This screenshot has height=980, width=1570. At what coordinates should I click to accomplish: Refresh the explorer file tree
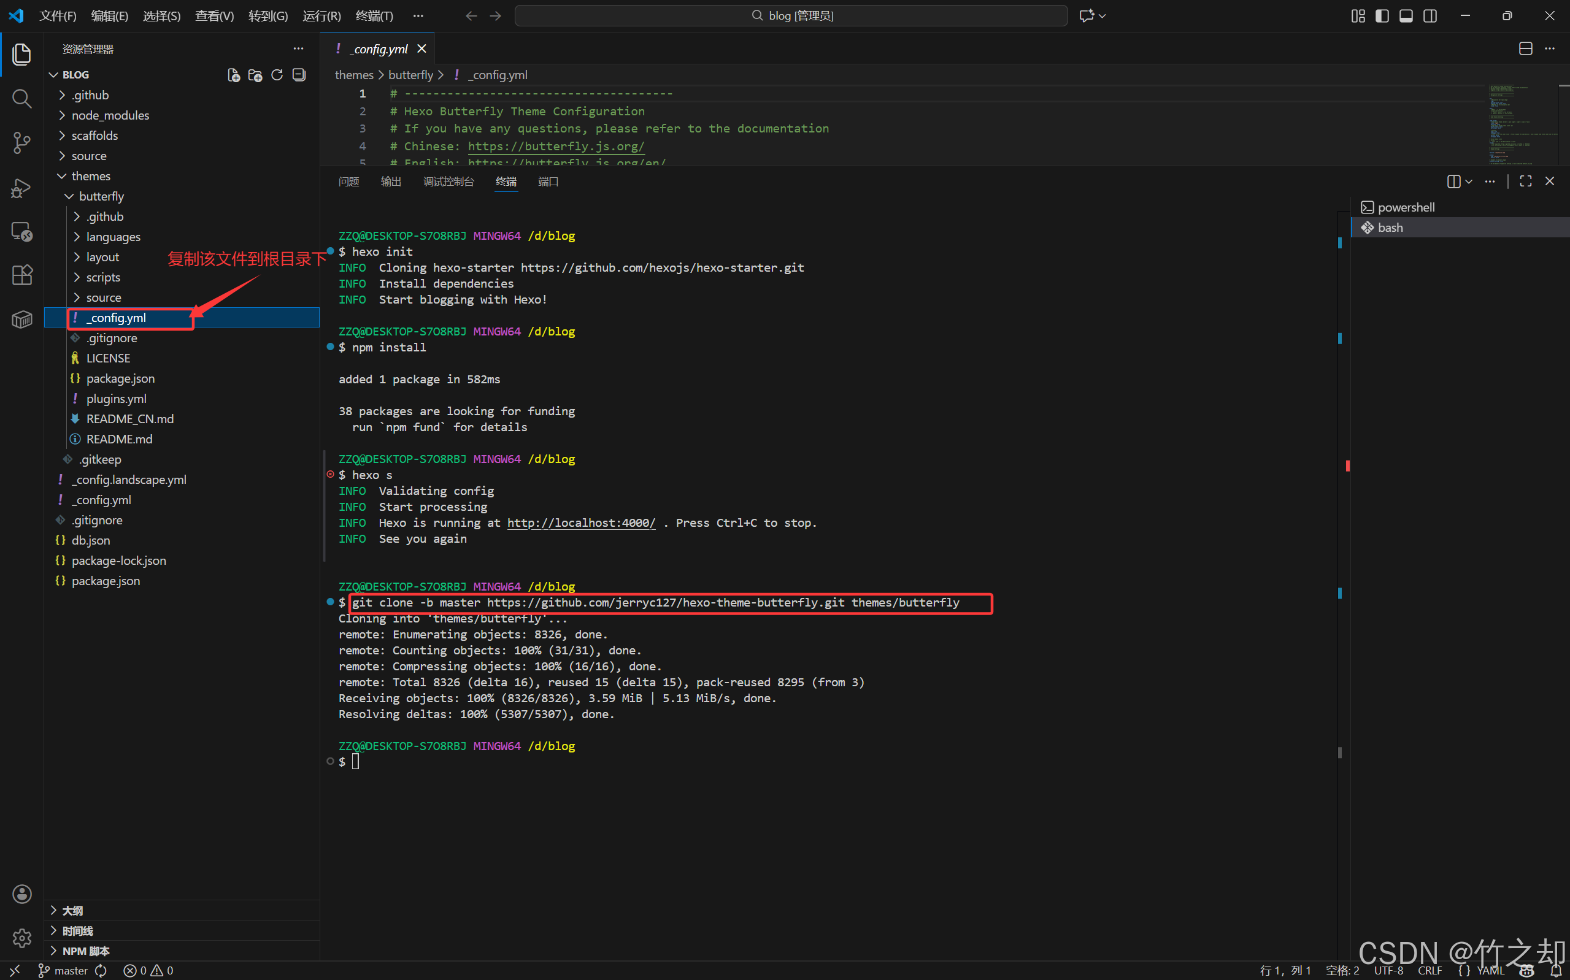coord(277,75)
